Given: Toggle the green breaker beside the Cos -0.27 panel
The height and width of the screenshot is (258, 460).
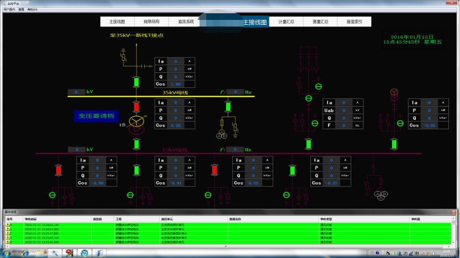Looking at the screenshot, I should point(293,170).
